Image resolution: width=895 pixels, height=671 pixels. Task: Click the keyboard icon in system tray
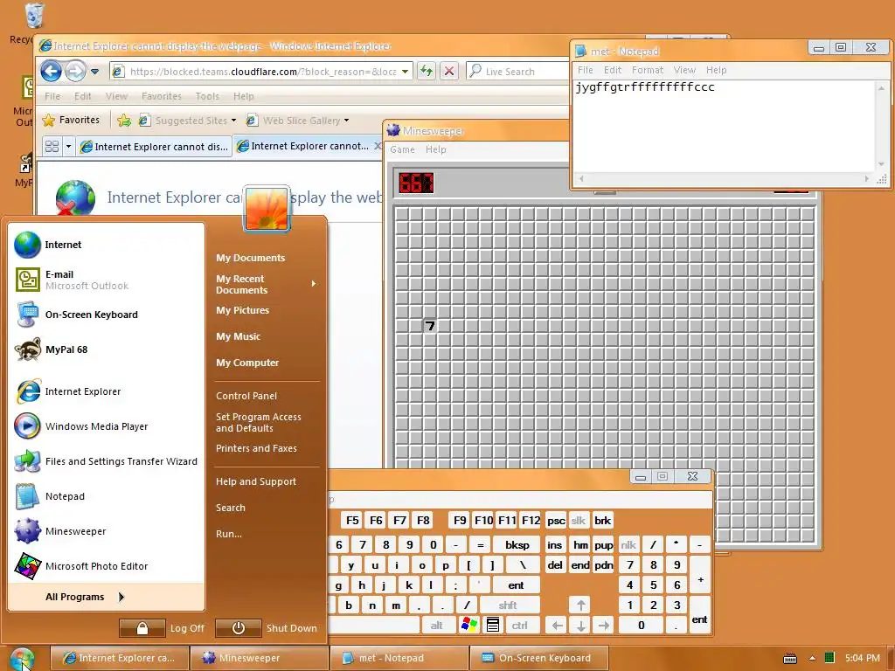(790, 659)
